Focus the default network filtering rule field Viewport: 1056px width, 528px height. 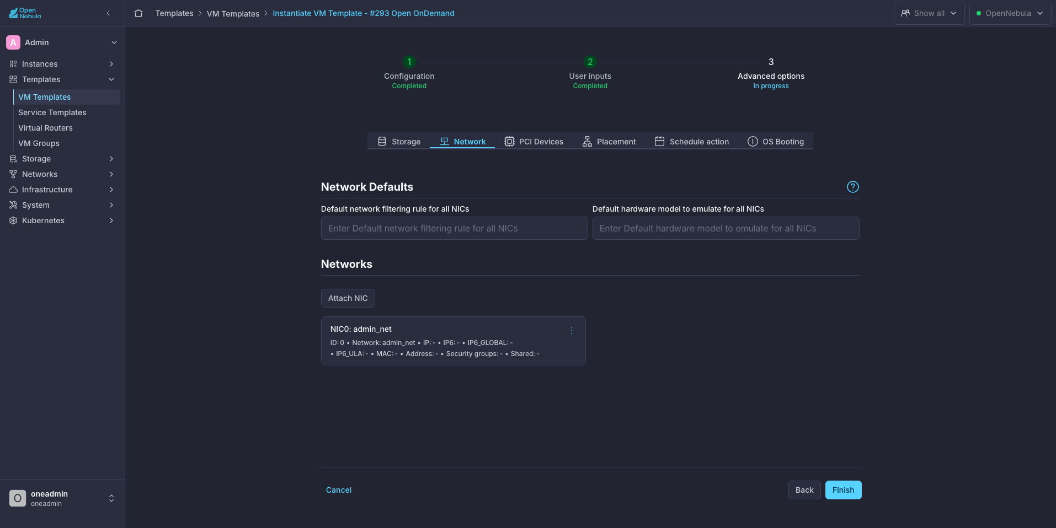[454, 228]
